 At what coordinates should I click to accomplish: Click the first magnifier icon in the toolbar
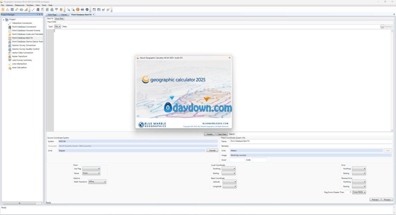[x=68, y=10]
